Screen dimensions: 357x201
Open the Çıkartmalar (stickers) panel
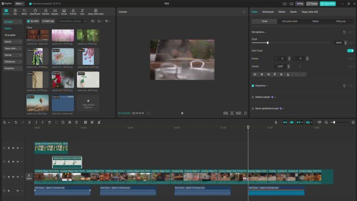[35, 12]
